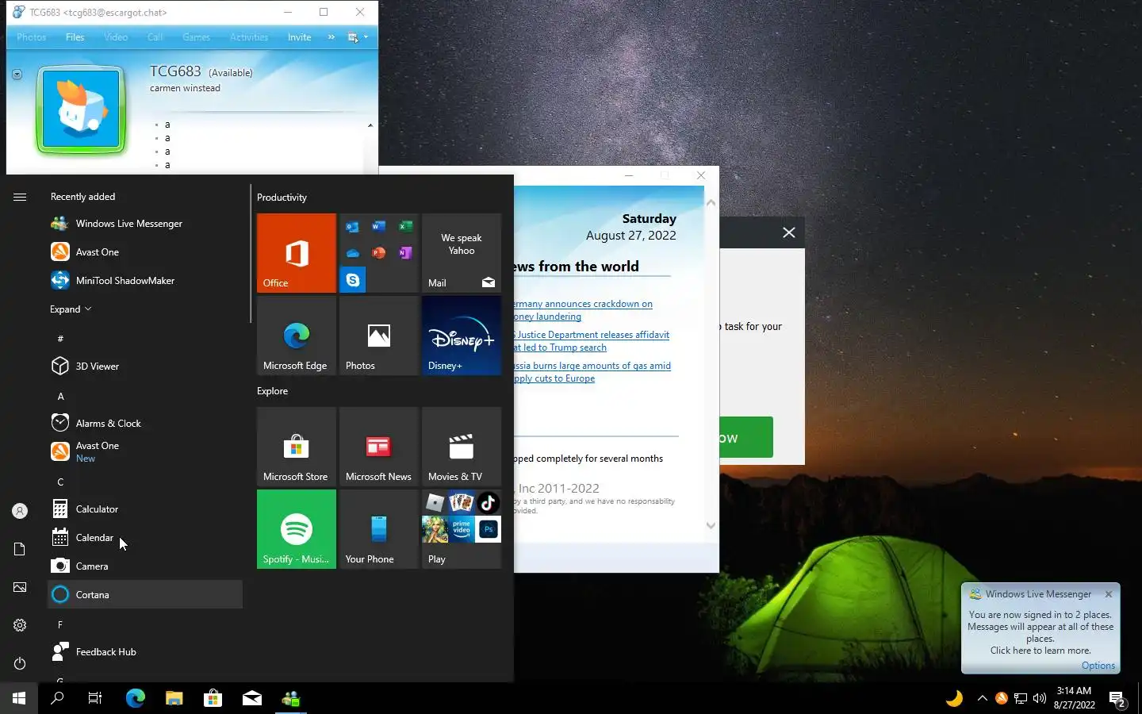Screen dimensions: 1142x714
Task: Click Invite in Messenger toolbar
Action: [x=299, y=37]
